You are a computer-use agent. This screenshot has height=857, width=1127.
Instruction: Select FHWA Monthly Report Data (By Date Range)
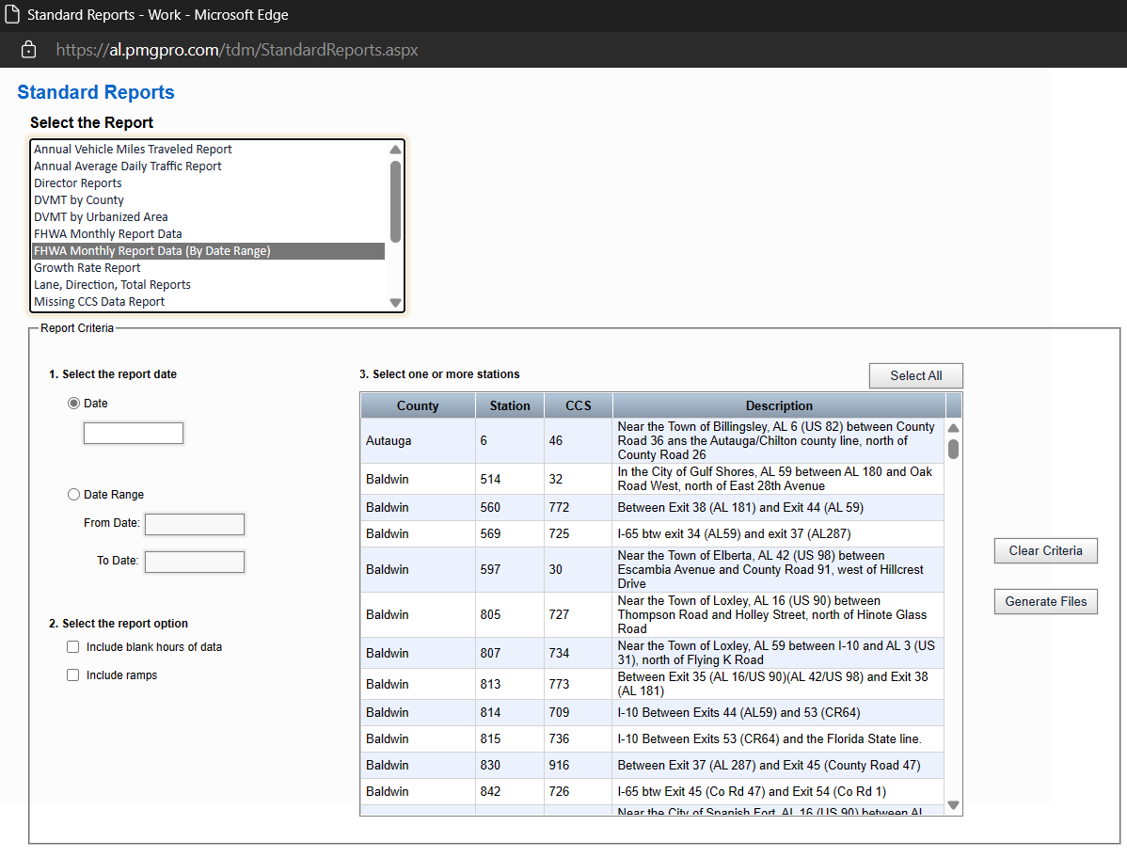(209, 251)
